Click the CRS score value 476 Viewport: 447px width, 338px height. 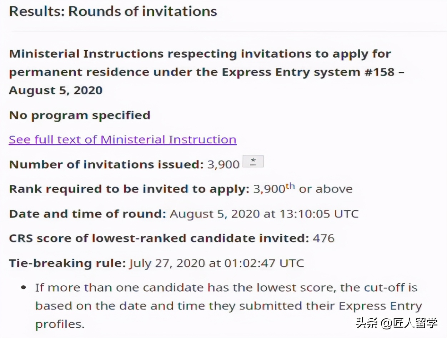323,238
